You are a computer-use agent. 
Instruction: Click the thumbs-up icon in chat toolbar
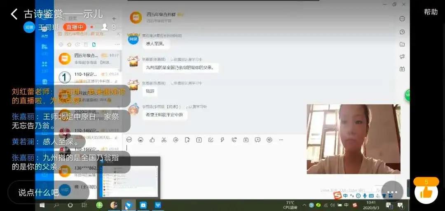click(152, 140)
